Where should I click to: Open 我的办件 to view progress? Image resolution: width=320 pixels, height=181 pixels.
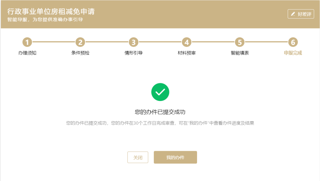(x=175, y=157)
